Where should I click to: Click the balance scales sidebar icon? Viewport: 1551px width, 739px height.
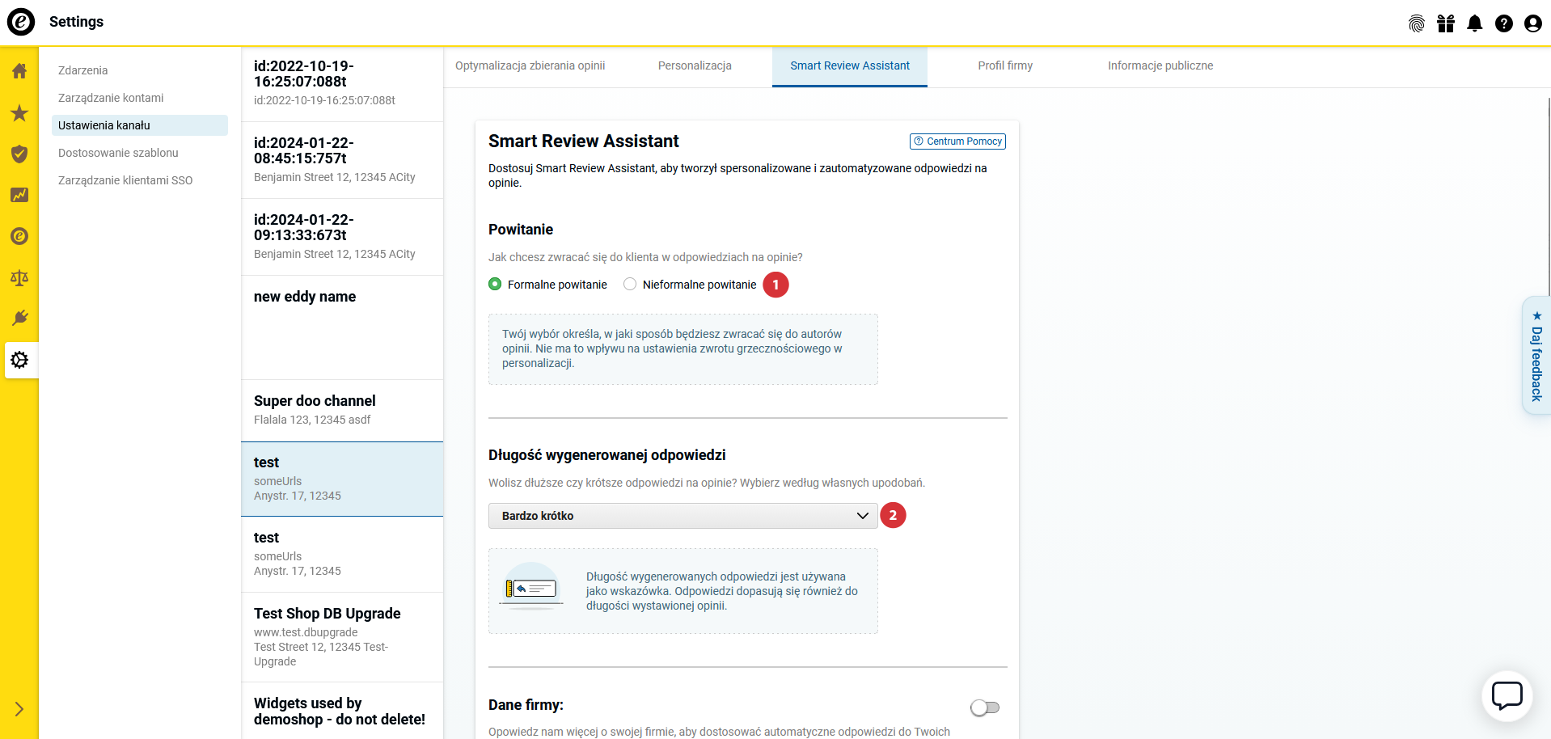(19, 278)
